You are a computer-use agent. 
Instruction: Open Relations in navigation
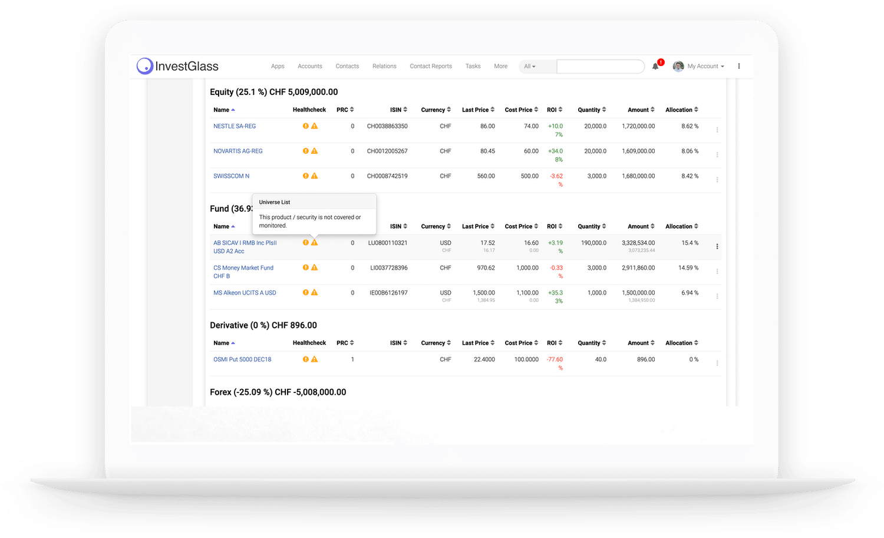384,67
